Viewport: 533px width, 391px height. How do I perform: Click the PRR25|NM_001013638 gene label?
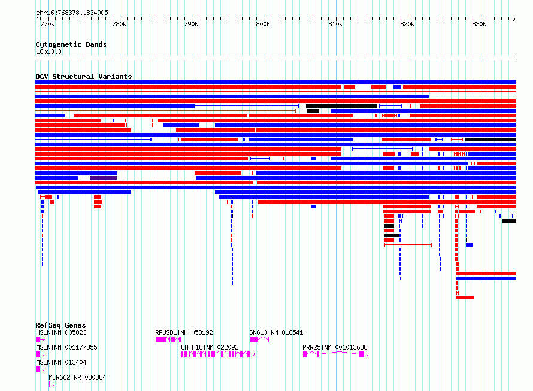(x=335, y=347)
